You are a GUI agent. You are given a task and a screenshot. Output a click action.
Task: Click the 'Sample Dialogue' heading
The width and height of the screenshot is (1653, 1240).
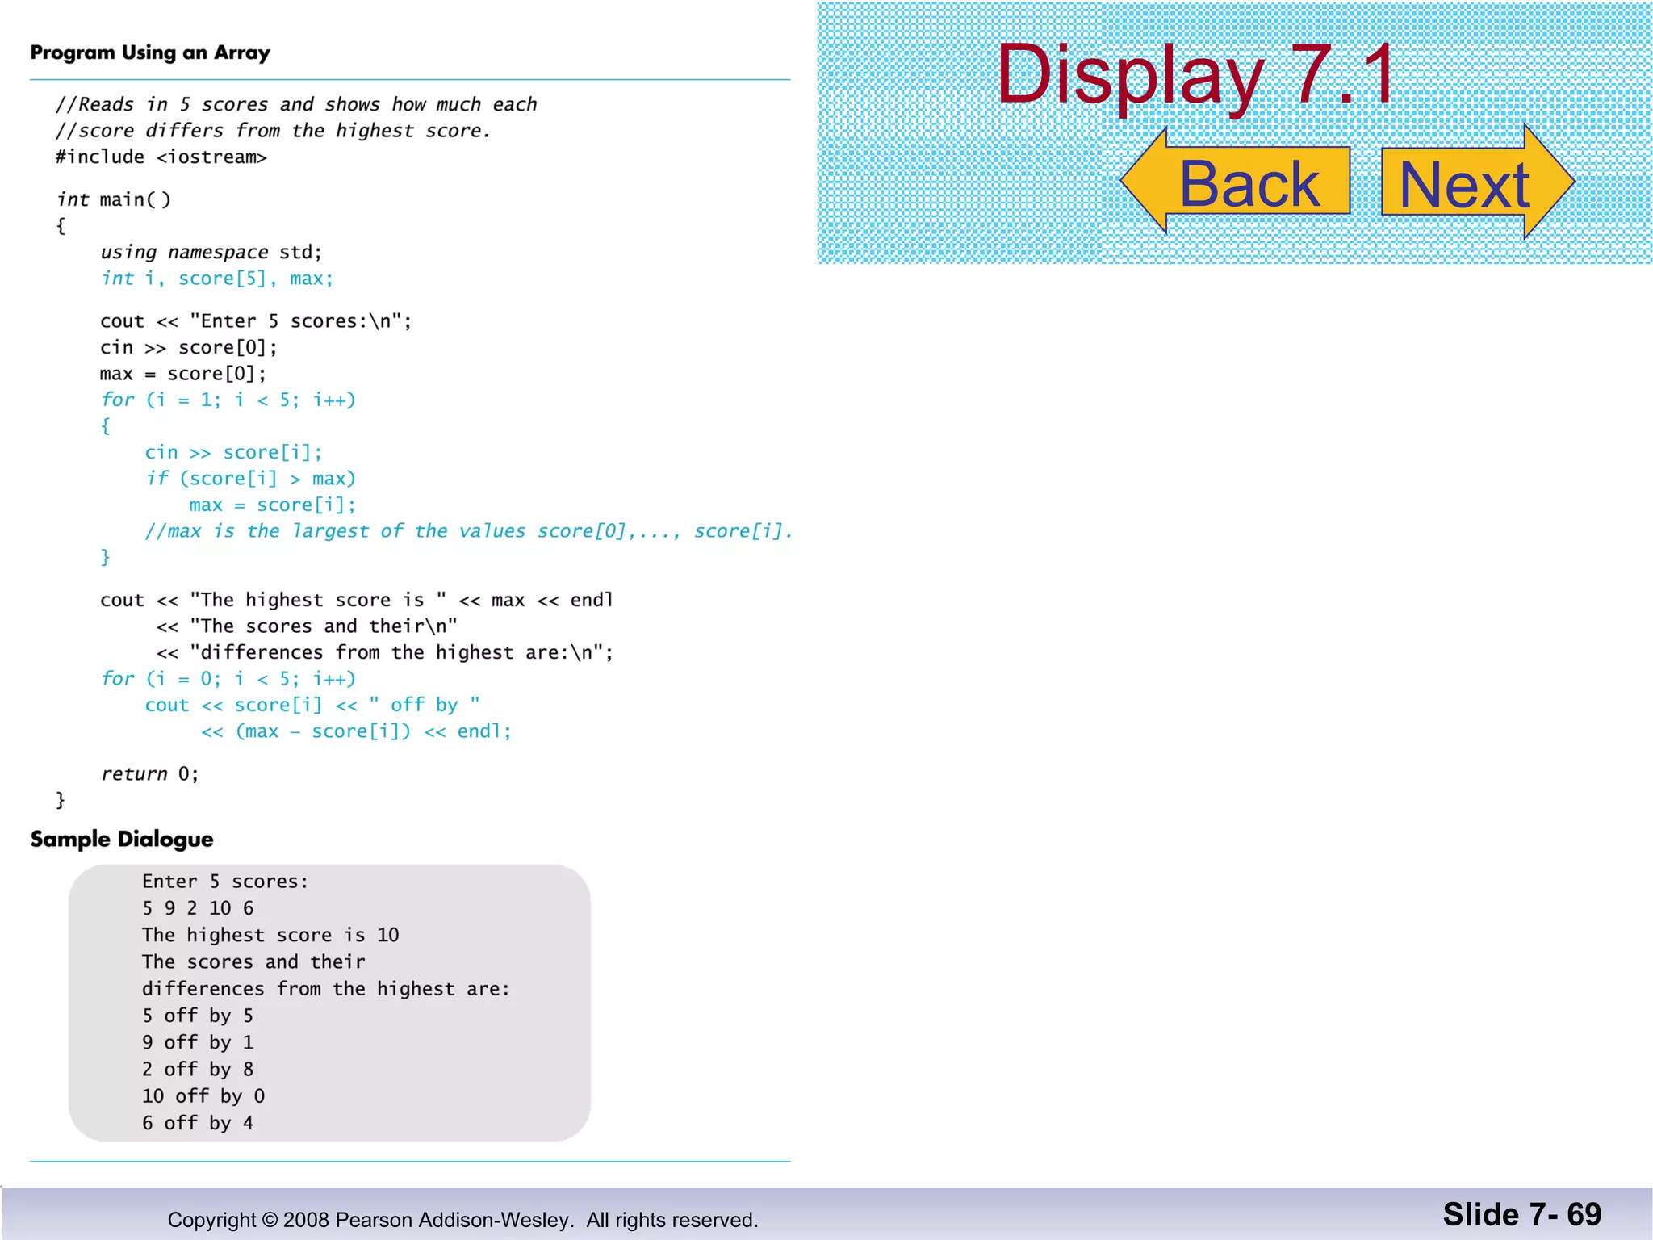[x=122, y=840]
